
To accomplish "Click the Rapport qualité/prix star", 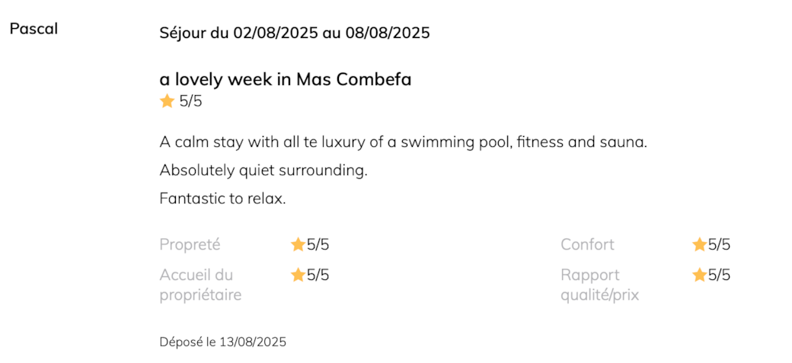I will (699, 275).
